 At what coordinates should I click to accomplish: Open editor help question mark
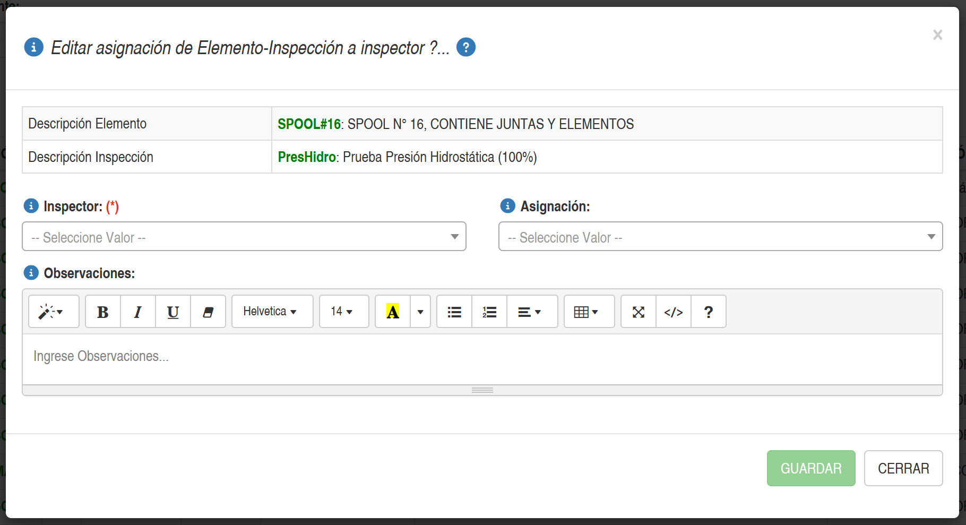709,312
